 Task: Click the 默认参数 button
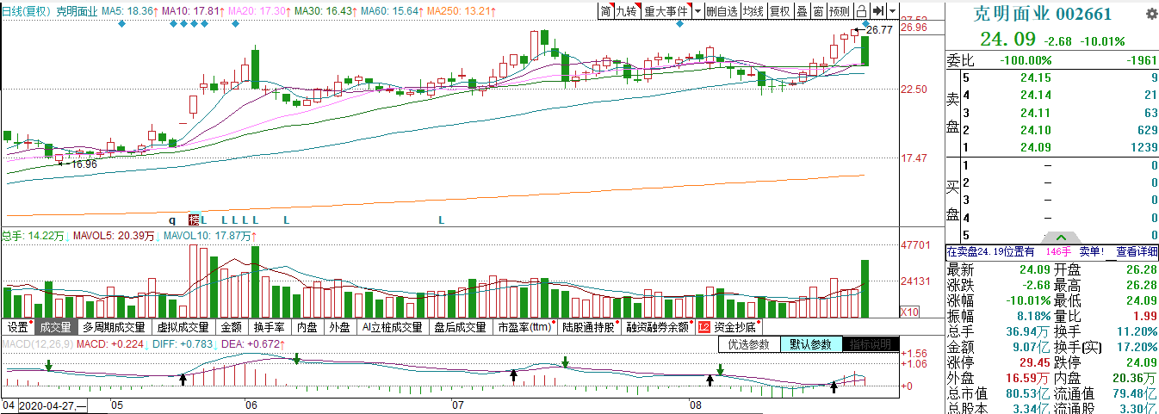pos(810,344)
